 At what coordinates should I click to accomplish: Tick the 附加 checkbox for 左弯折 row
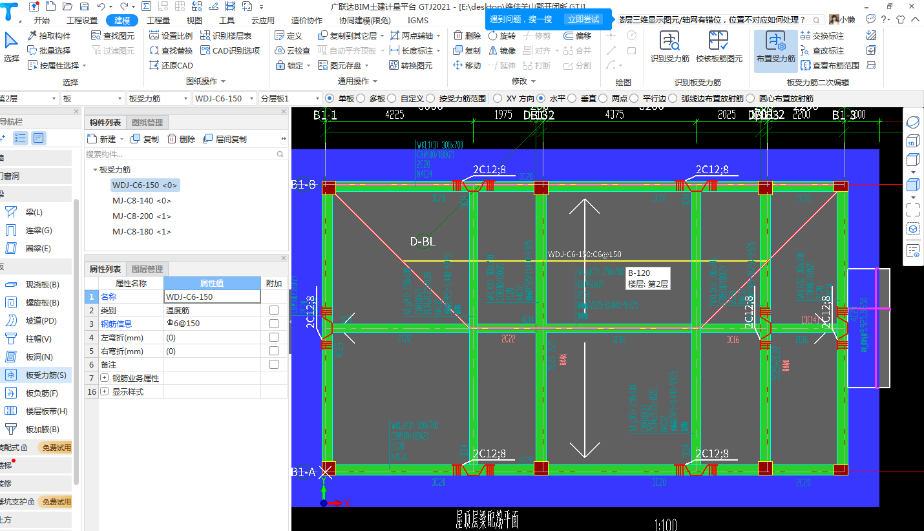(x=274, y=337)
